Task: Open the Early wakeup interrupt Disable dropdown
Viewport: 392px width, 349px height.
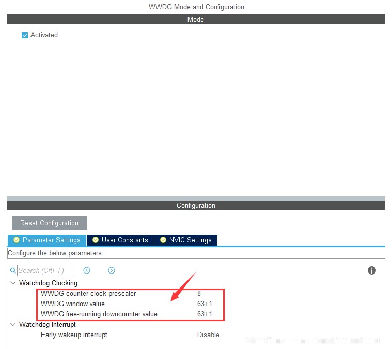Action: pyautogui.click(x=208, y=335)
